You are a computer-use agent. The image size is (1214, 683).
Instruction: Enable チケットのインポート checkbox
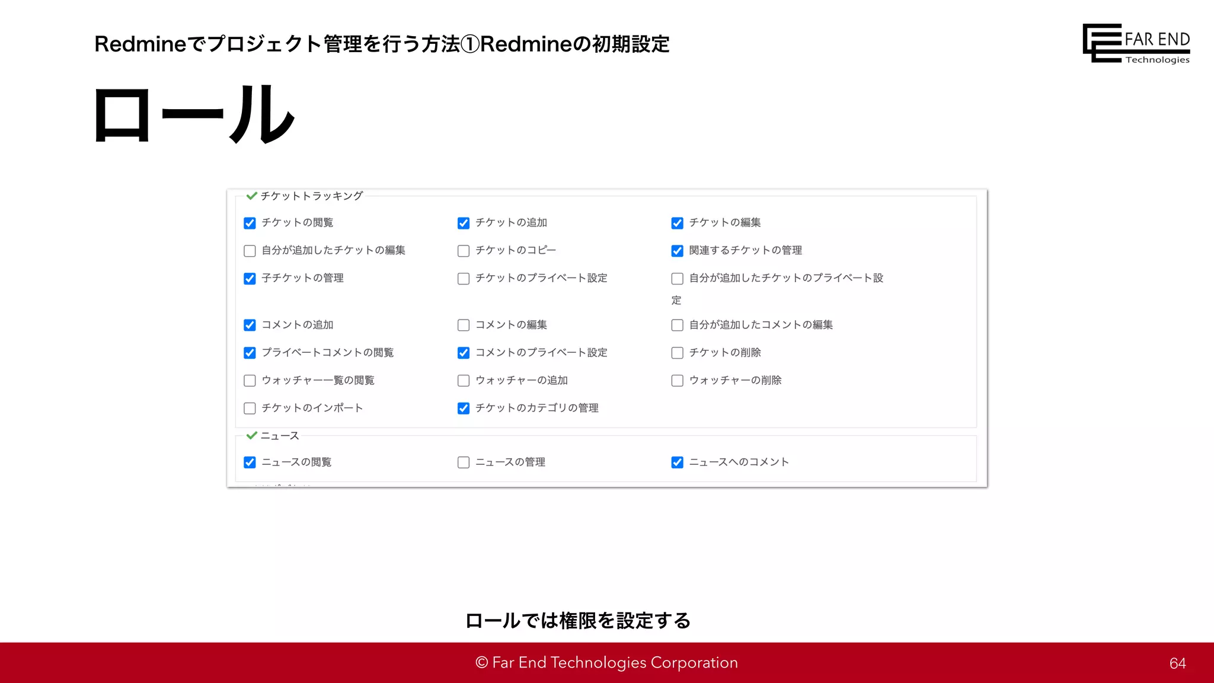click(250, 408)
